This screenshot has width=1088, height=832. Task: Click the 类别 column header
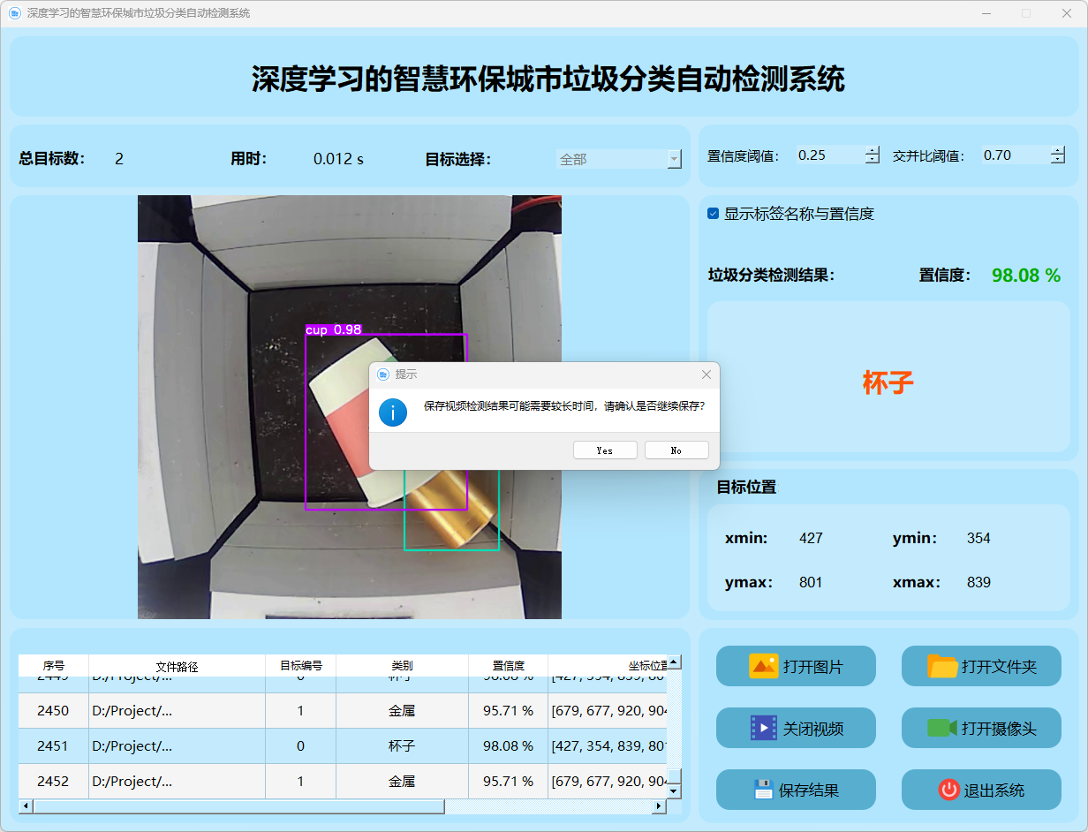[402, 666]
